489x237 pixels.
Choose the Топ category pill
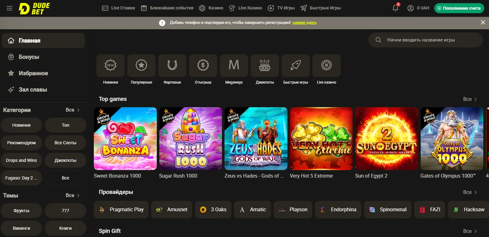(x=66, y=125)
